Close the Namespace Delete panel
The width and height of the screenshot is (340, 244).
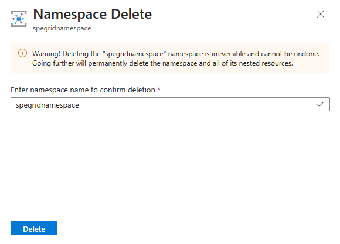click(x=321, y=14)
